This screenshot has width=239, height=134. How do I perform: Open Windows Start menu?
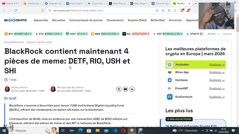tap(4, 131)
